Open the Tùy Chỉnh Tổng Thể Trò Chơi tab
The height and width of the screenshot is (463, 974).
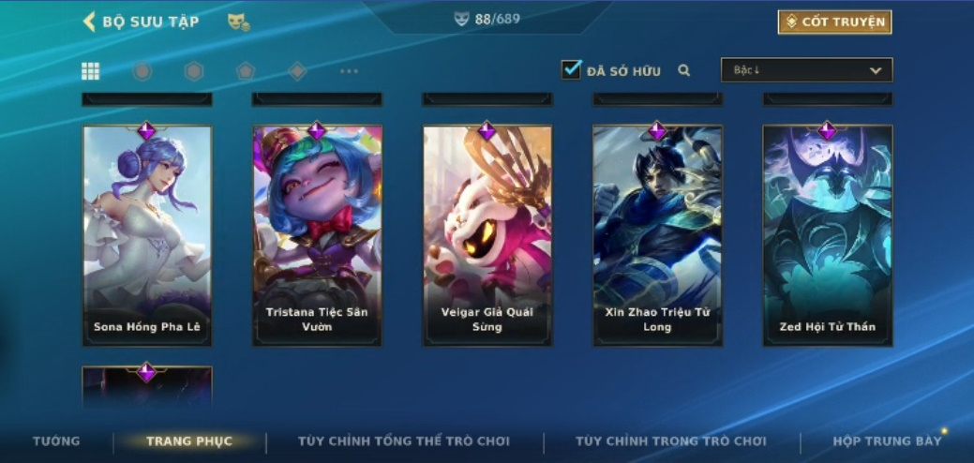pos(404,441)
